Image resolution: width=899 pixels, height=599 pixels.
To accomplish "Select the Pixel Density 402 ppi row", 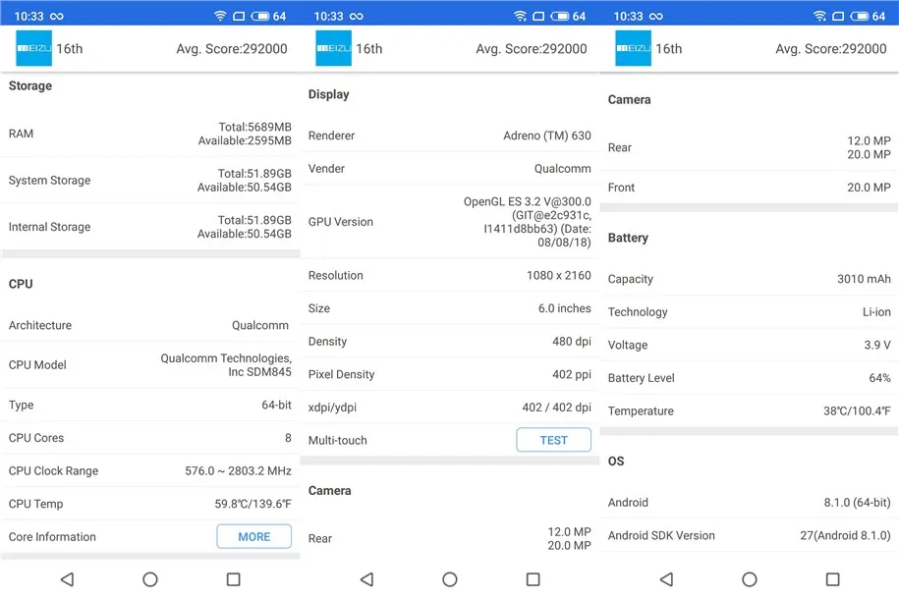I will point(450,374).
